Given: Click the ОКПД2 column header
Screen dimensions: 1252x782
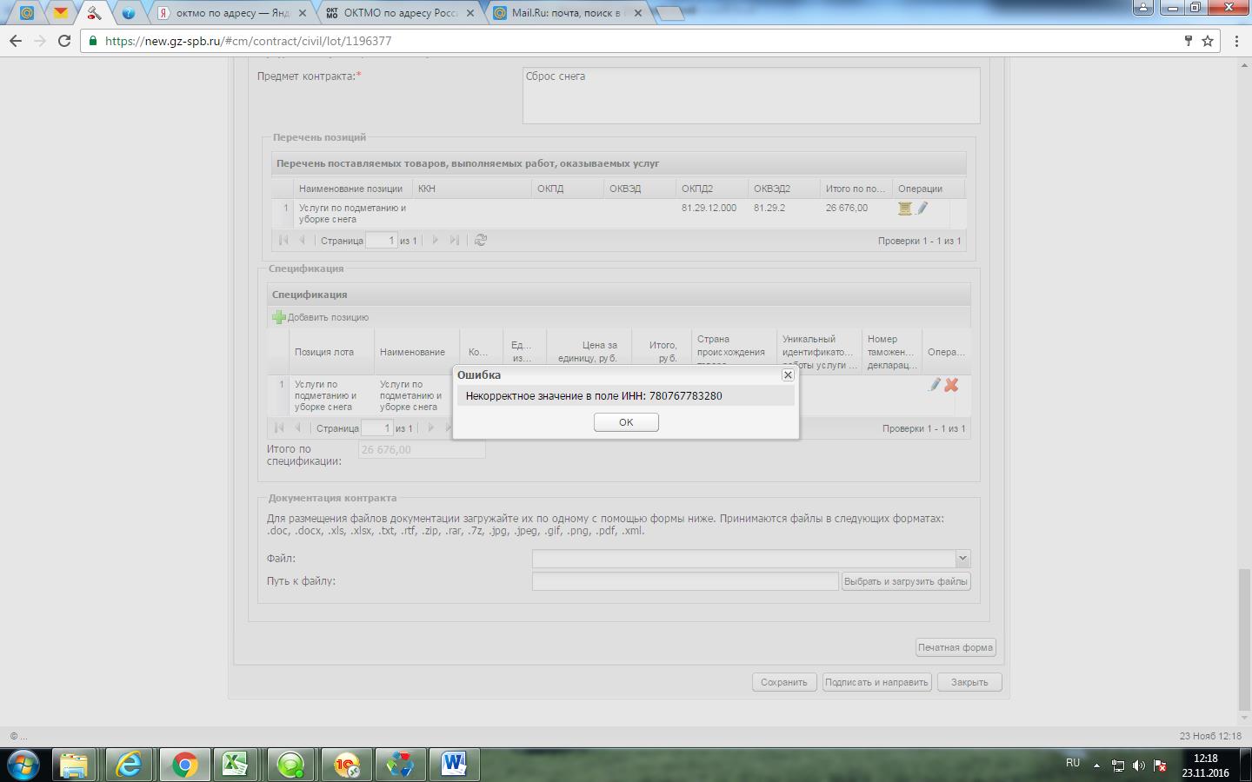Looking at the screenshot, I should point(711,189).
